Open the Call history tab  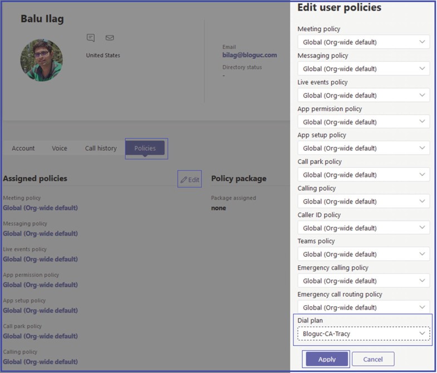(101, 148)
